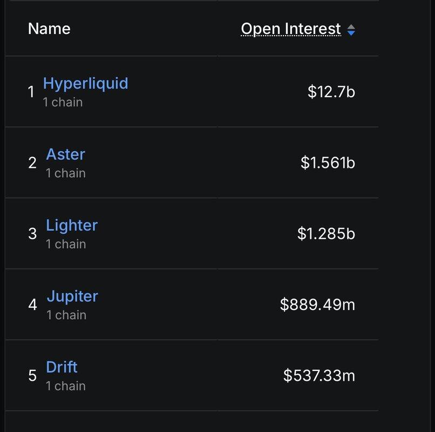435x432 pixels.
Task: Open the Aster protocol link
Action: point(65,154)
